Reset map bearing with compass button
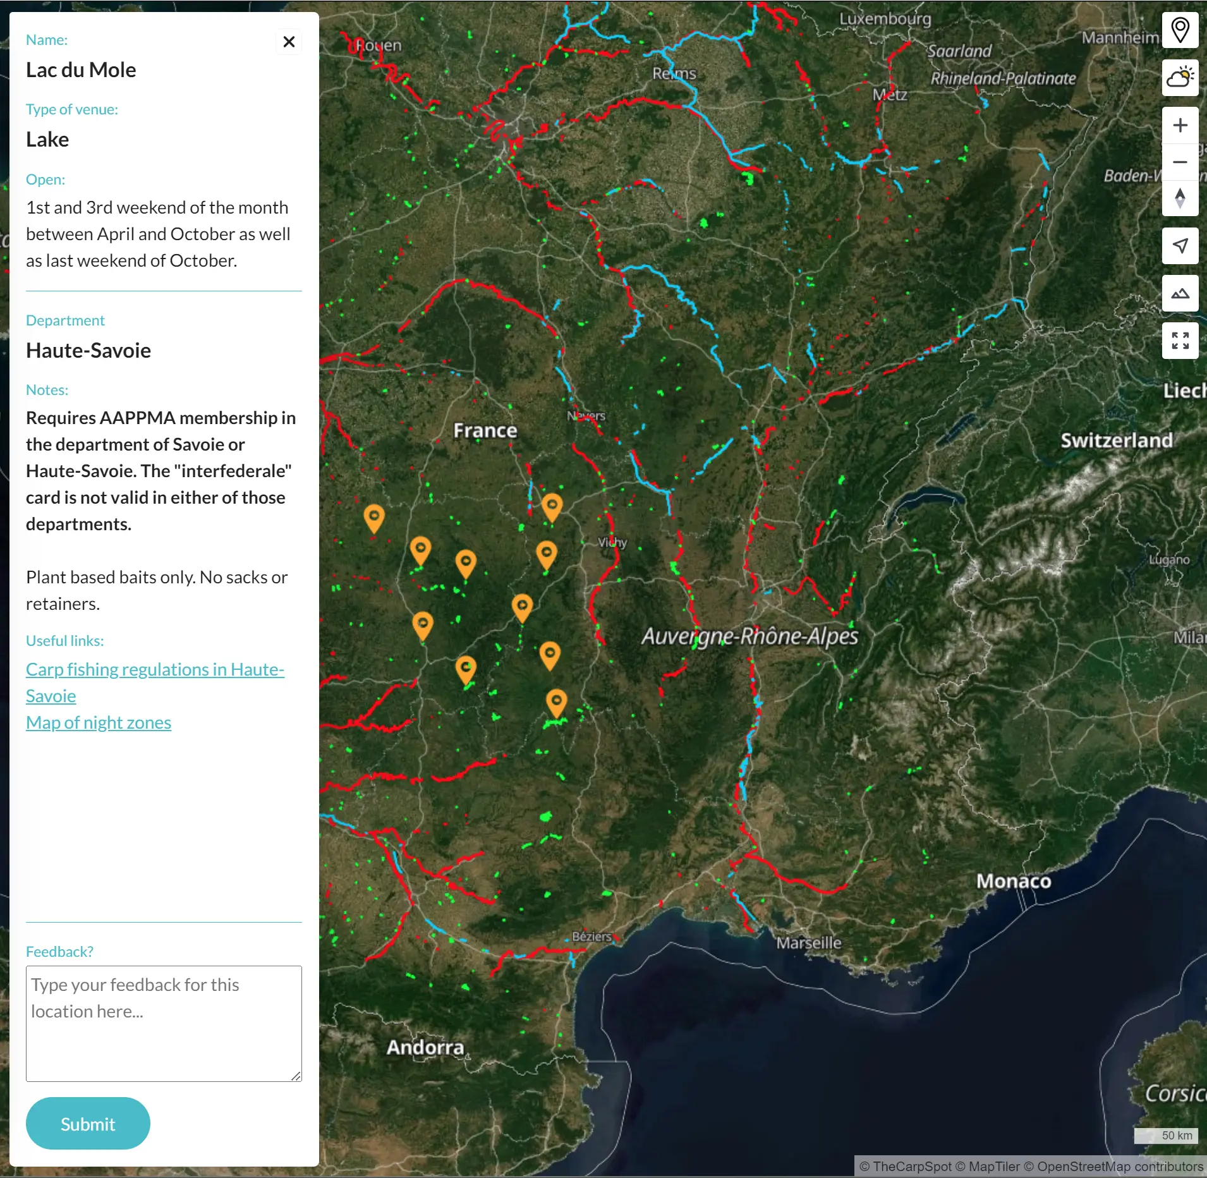The width and height of the screenshot is (1207, 1178). tap(1180, 198)
